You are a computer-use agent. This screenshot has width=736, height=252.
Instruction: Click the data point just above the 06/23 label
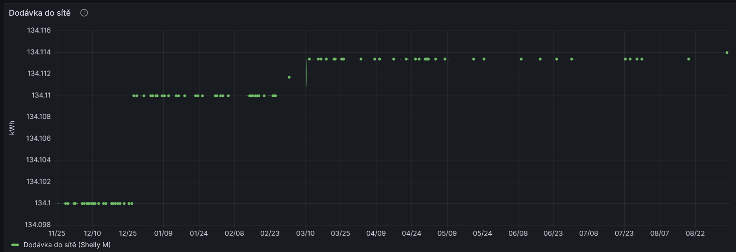point(557,59)
